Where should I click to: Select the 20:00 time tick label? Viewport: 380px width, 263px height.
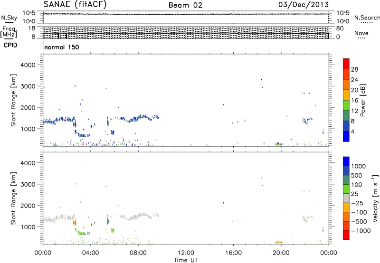click(281, 253)
